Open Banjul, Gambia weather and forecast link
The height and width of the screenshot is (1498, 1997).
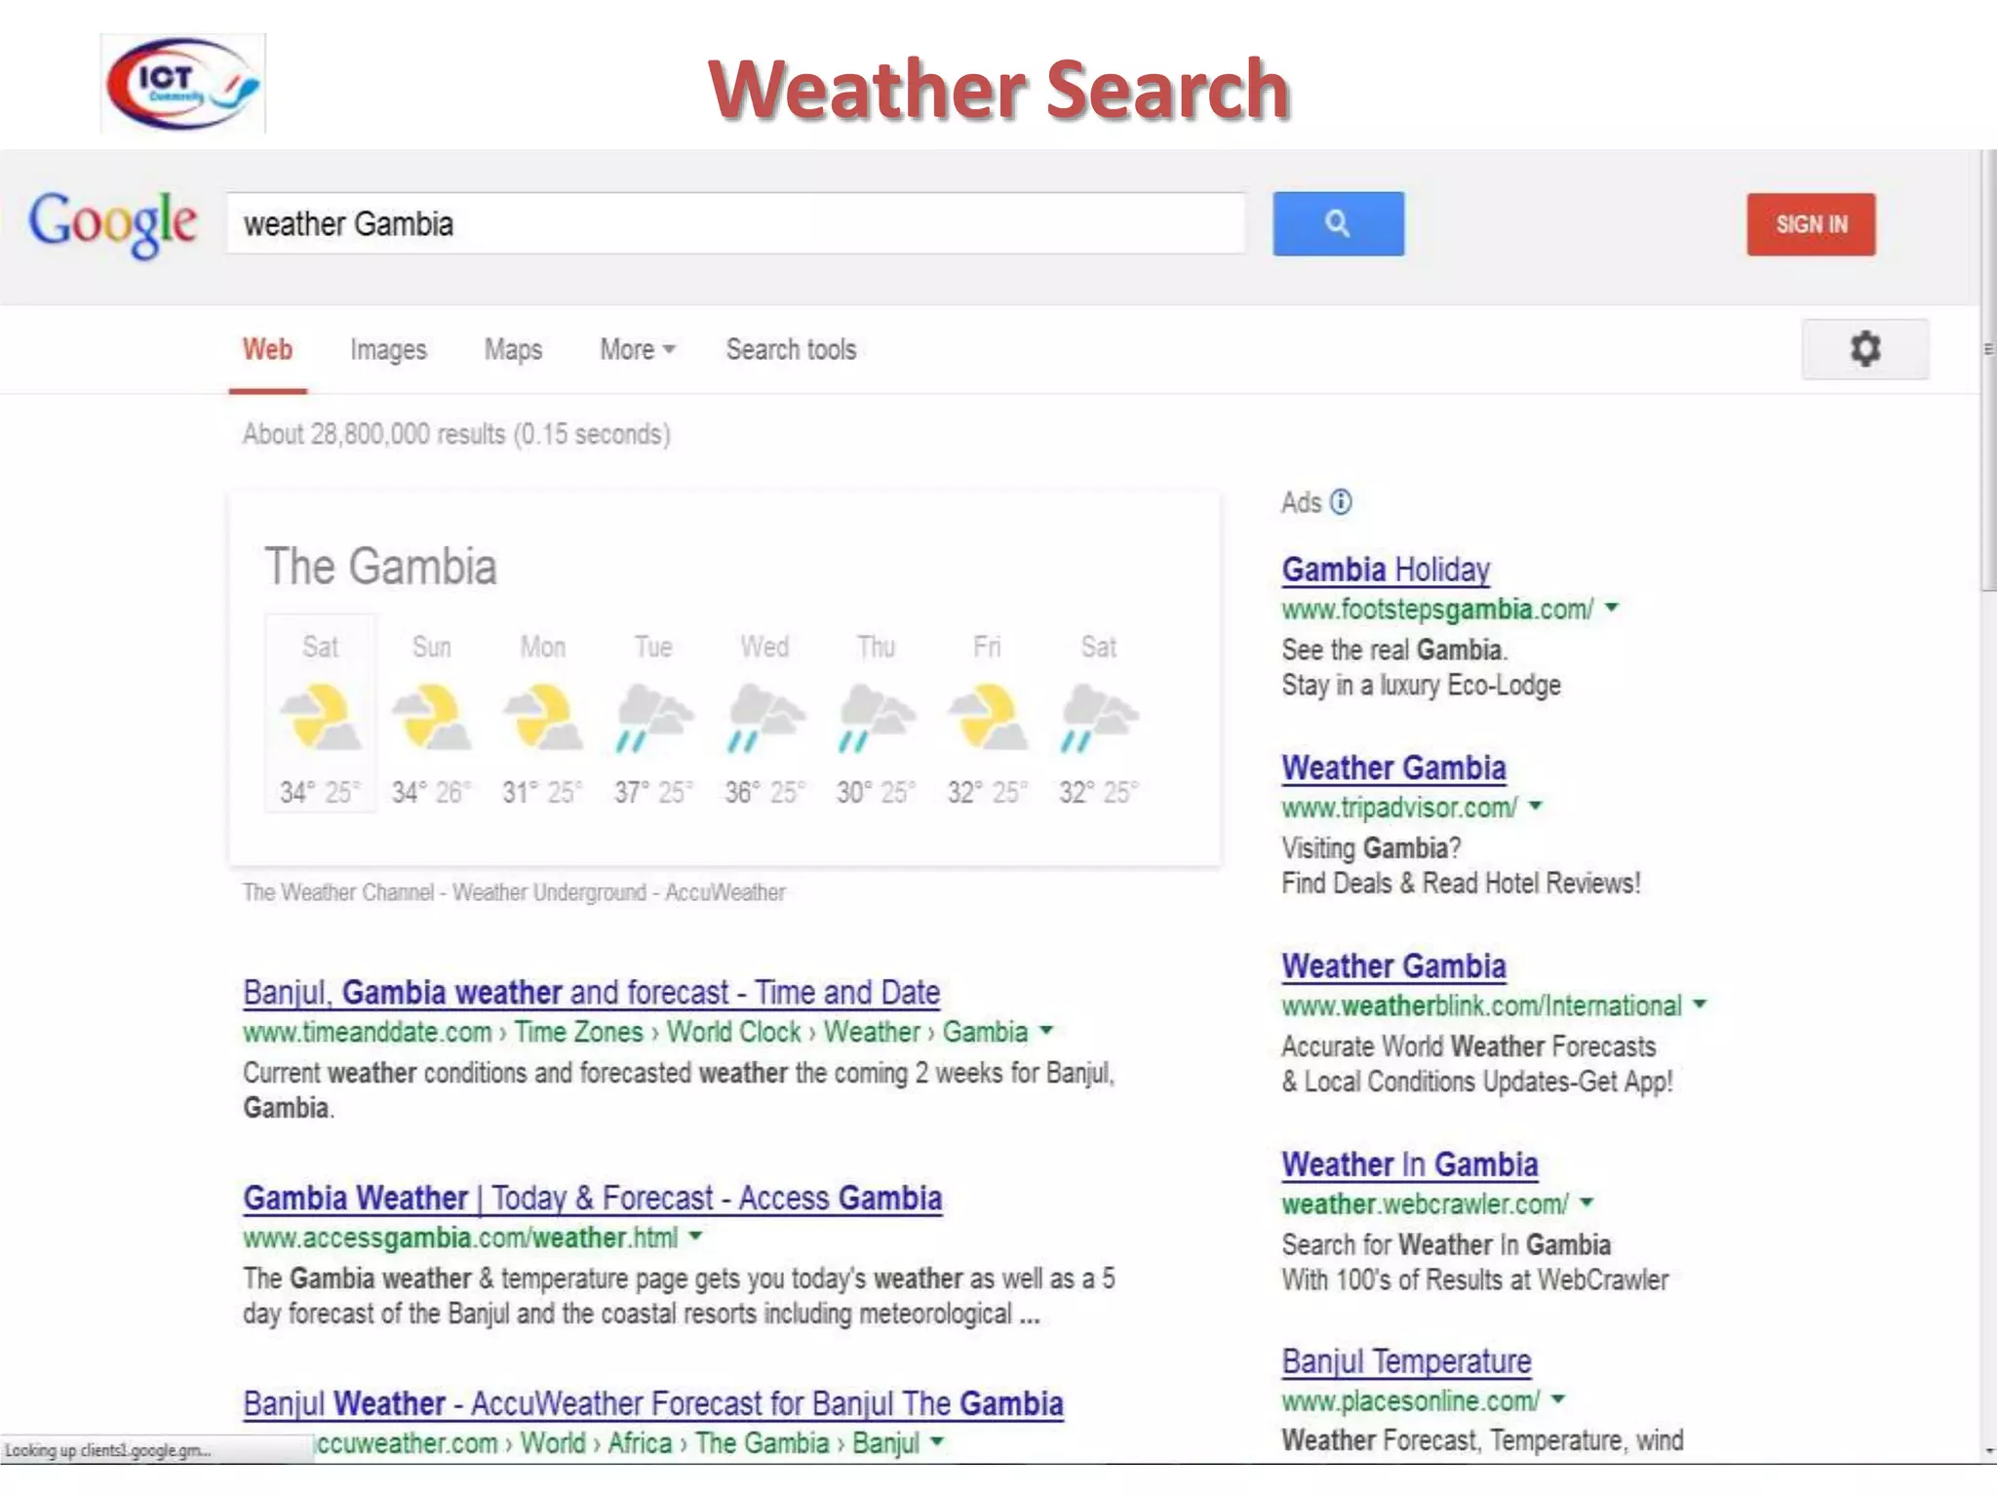click(591, 992)
